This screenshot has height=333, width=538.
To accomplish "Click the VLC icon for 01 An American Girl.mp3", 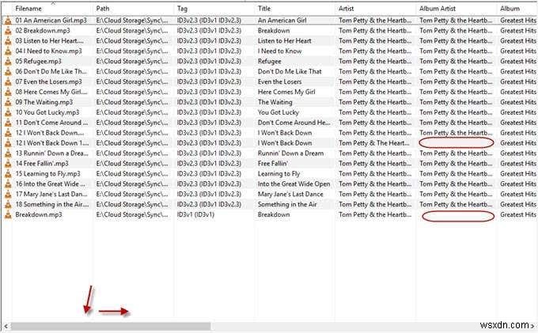I will tap(8, 21).
